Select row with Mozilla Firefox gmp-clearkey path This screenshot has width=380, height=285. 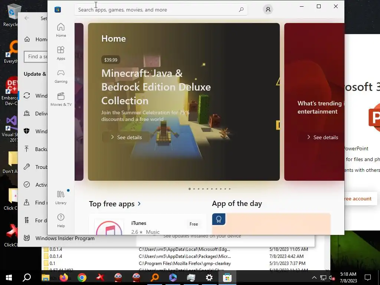point(185,263)
